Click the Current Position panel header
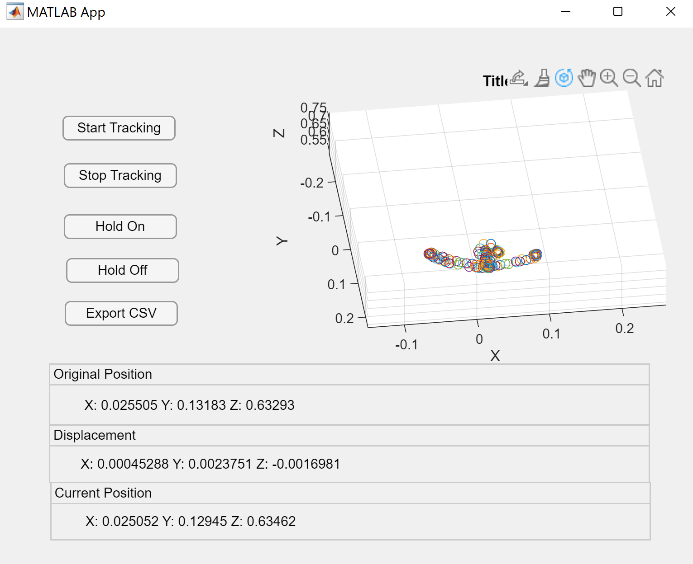 click(x=350, y=493)
